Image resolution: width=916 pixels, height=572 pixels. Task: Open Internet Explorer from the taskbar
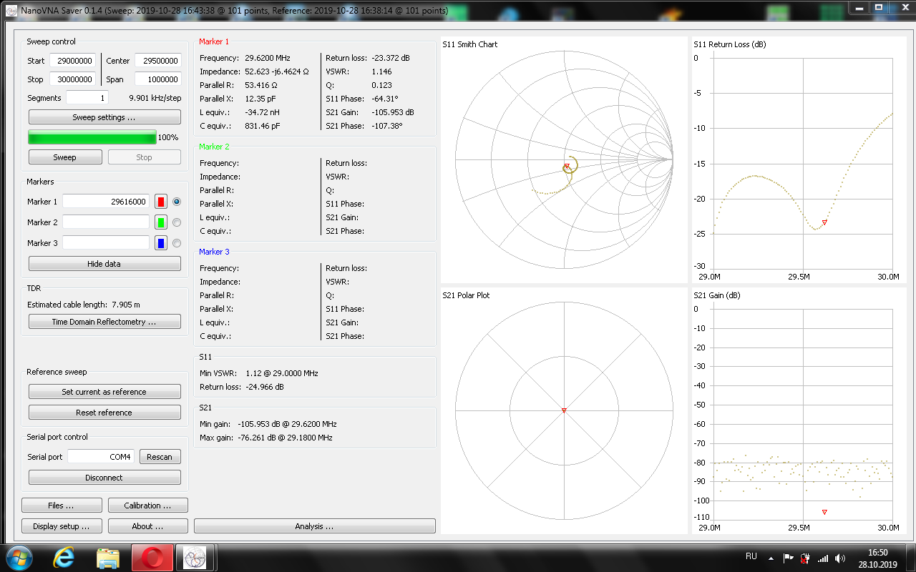click(64, 558)
